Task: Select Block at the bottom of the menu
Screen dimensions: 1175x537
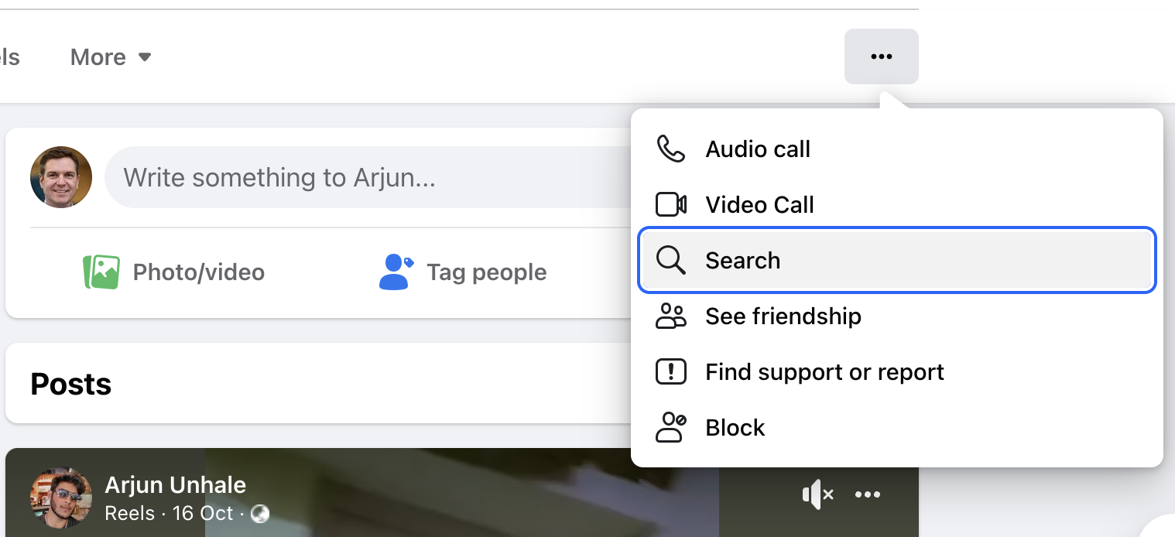Action: (734, 427)
